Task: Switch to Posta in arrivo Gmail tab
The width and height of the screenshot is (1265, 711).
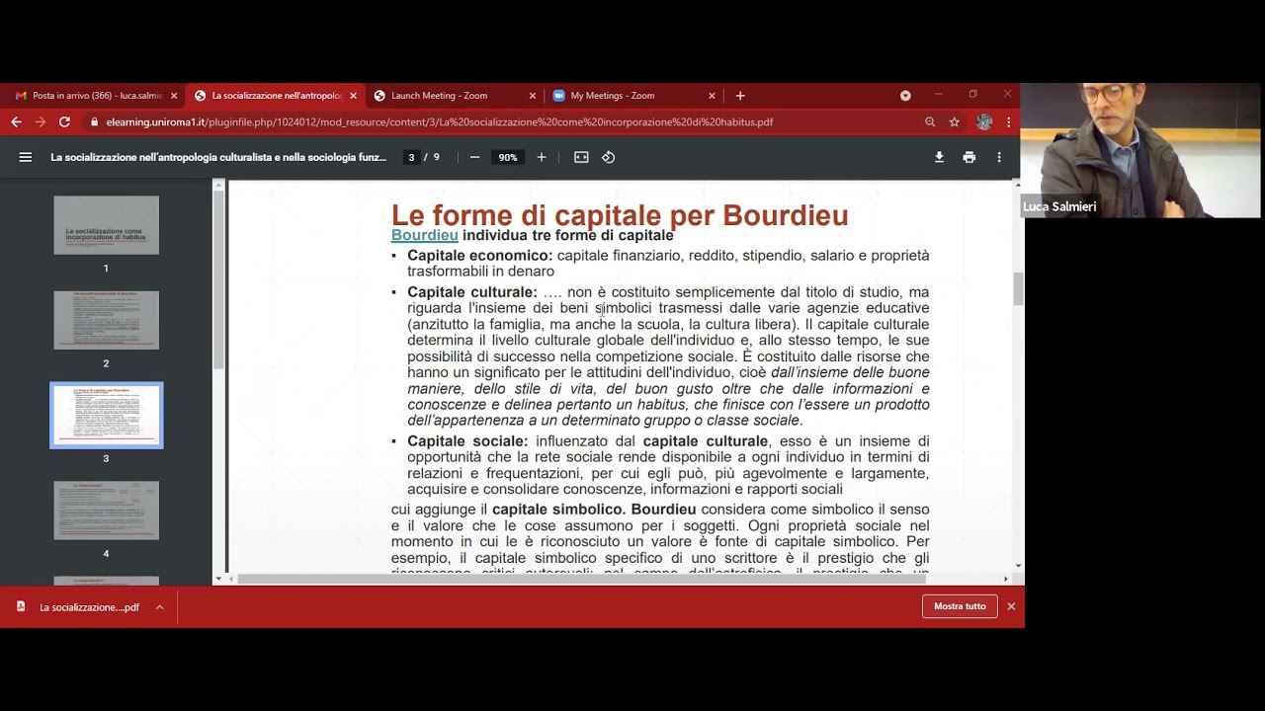Action: click(x=95, y=96)
